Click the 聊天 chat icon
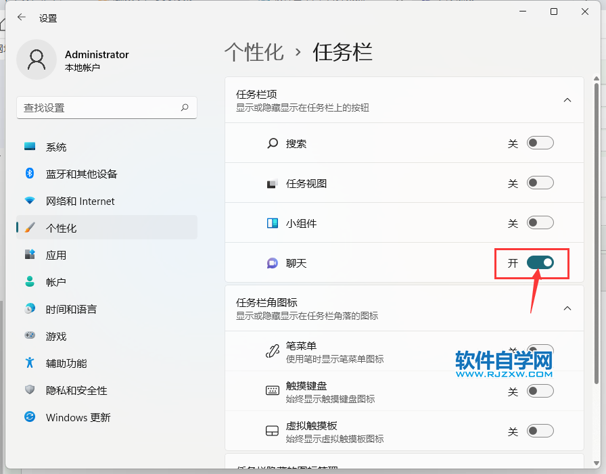This screenshot has width=606, height=474. click(x=272, y=263)
